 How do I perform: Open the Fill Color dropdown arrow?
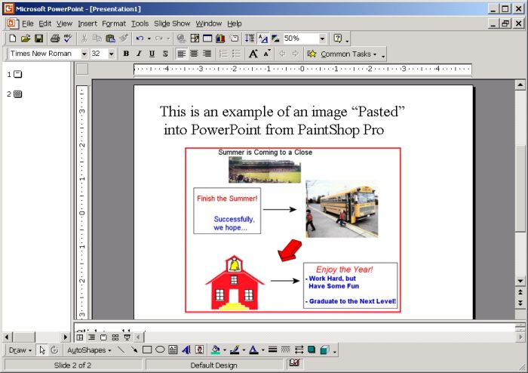pyautogui.click(x=225, y=350)
